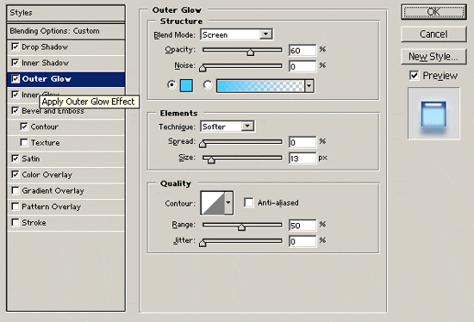Open the Blend Mode Screen dropdown
Viewport: 474px width, 322px height.
click(237, 34)
